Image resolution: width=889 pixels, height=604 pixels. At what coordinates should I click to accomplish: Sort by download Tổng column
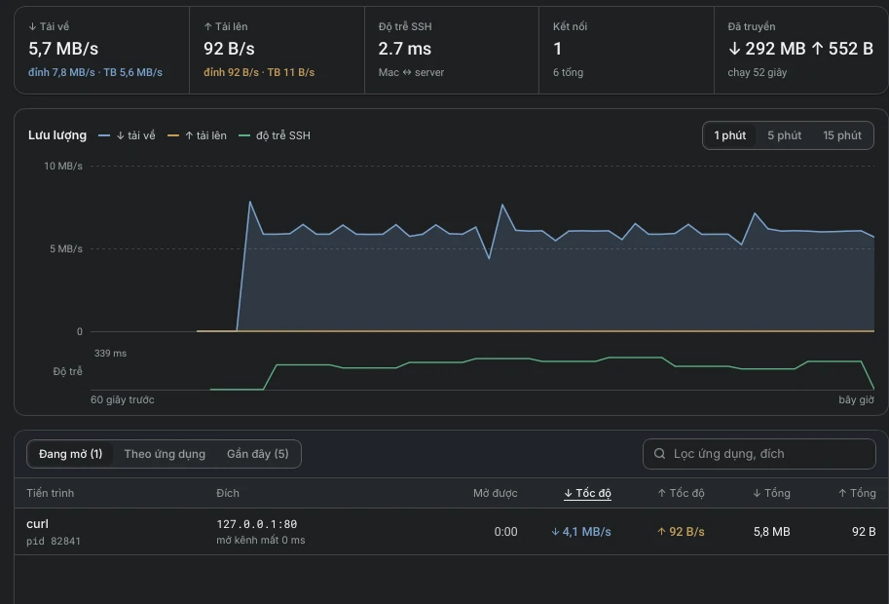771,493
